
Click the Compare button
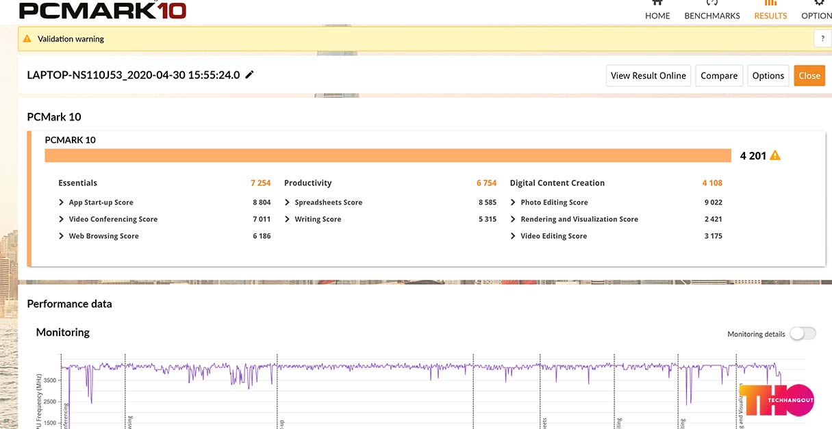(x=719, y=76)
